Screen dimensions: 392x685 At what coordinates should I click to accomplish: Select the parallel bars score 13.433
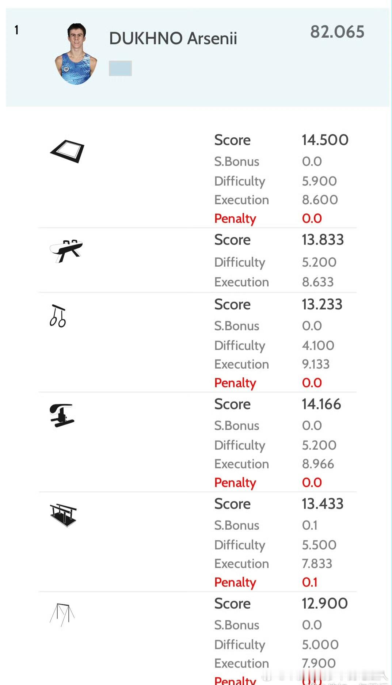point(323,504)
